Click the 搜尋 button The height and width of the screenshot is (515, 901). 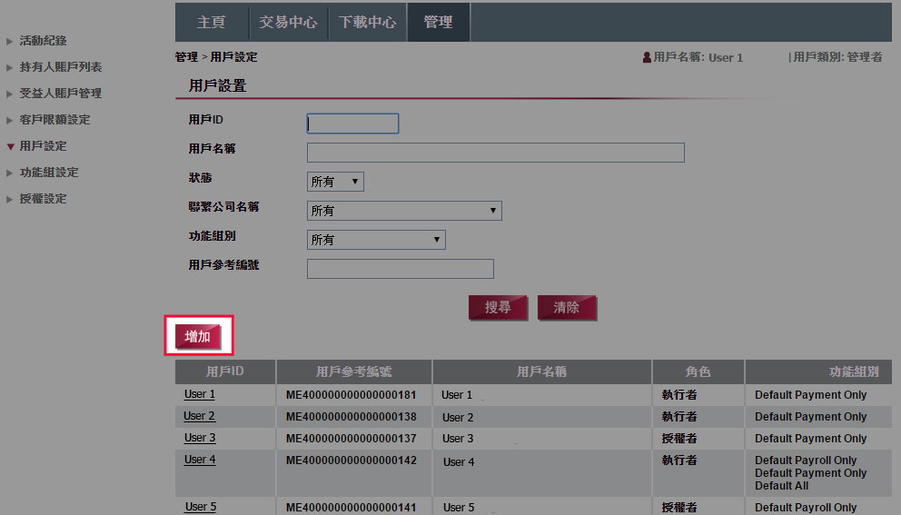tap(498, 308)
